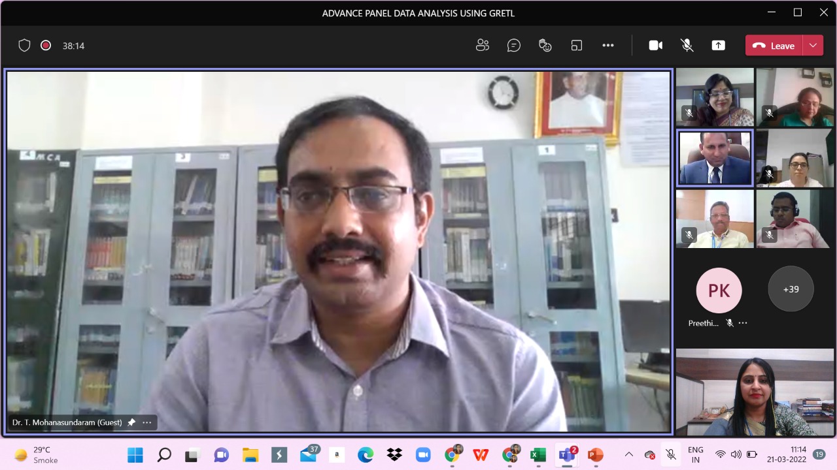Click the red recording indicator
Viewport: 837px width, 470px height.
[46, 45]
